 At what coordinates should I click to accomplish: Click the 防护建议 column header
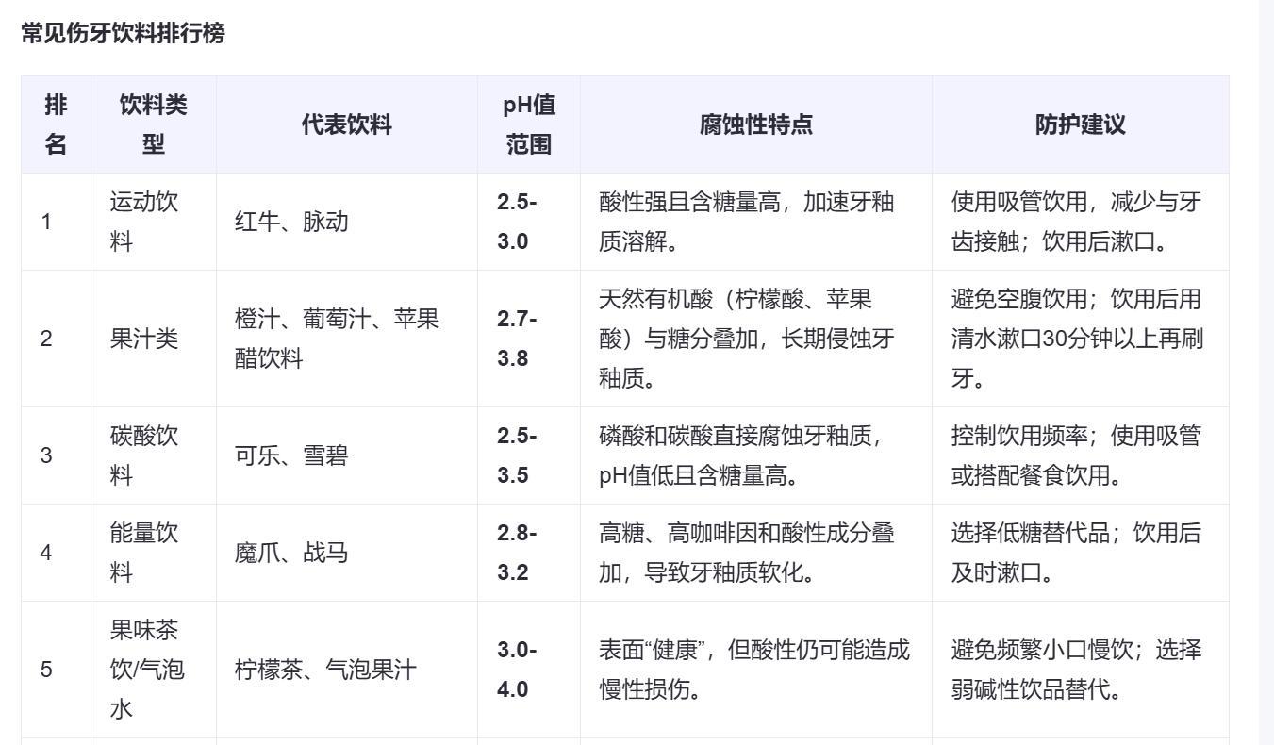tap(1080, 124)
